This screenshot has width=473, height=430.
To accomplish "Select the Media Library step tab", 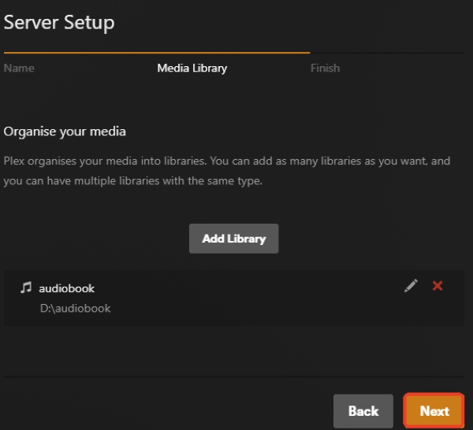I will (x=192, y=69).
